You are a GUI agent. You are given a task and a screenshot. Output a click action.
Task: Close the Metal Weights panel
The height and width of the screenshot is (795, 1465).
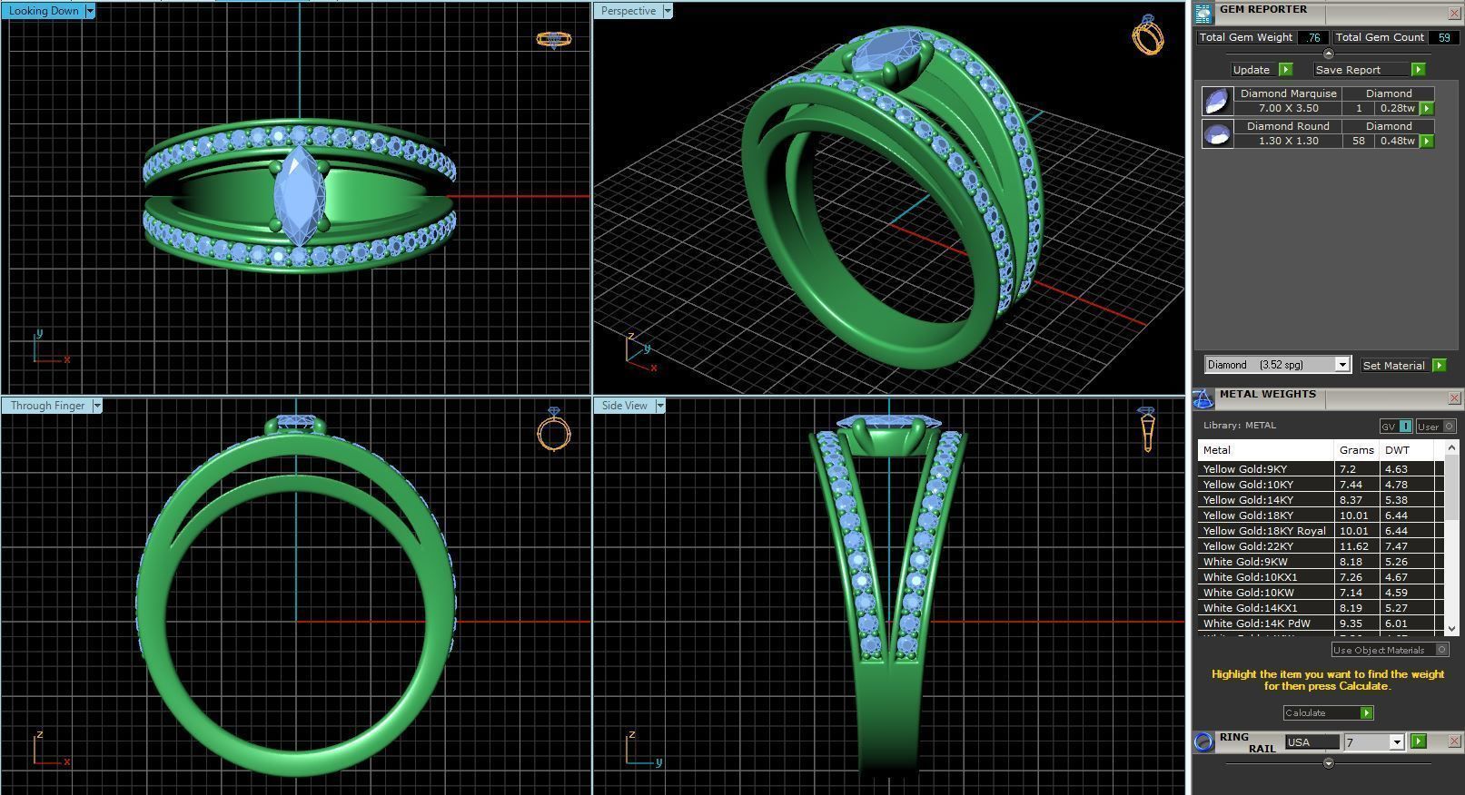(1453, 398)
